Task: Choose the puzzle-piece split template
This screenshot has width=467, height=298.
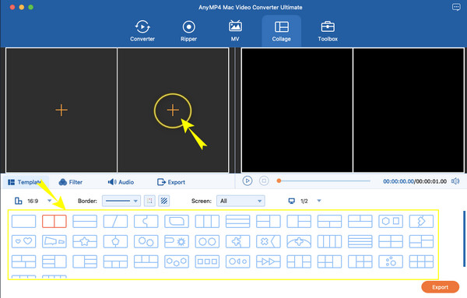Action: [146, 221]
